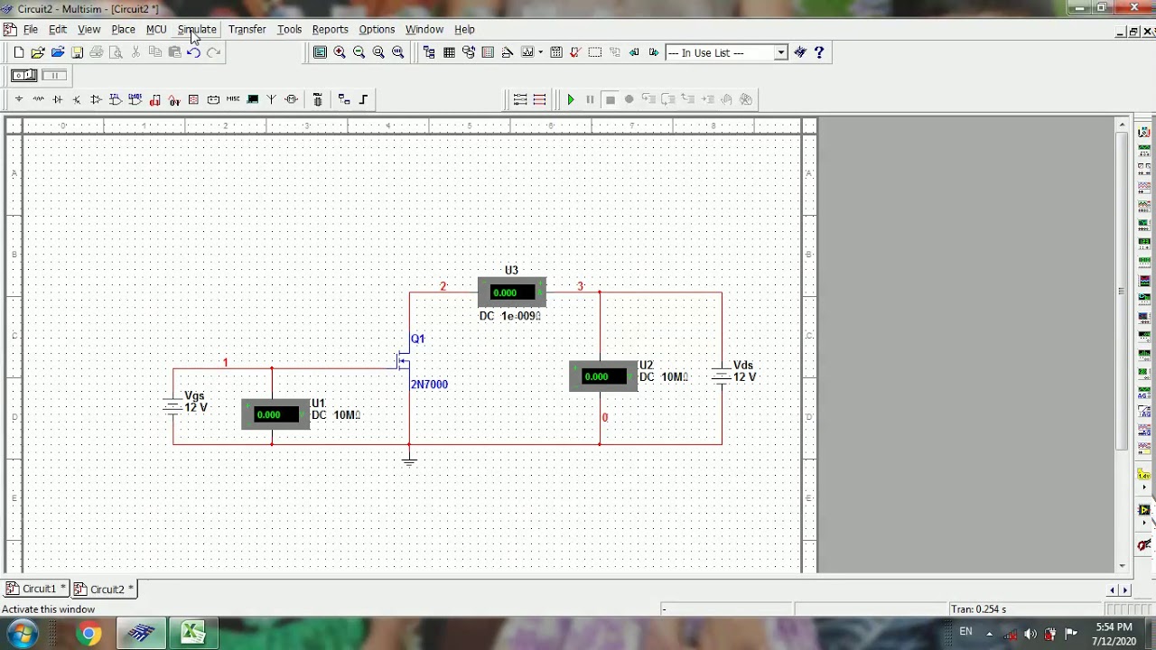The width and height of the screenshot is (1156, 650).
Task: Click the Back annotate arrow icon
Action: coord(634,52)
